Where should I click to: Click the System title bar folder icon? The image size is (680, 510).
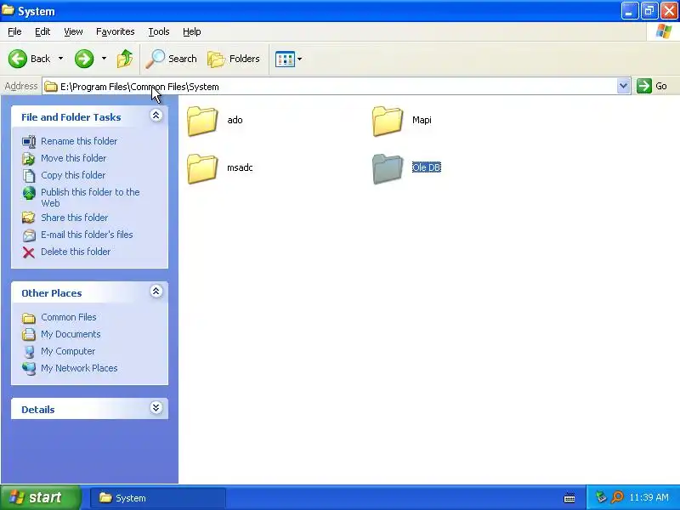coord(8,10)
